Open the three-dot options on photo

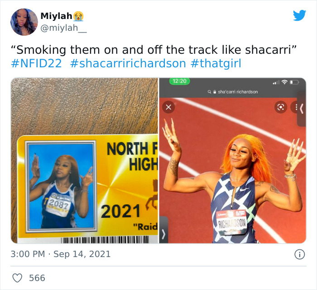[x=295, y=107]
